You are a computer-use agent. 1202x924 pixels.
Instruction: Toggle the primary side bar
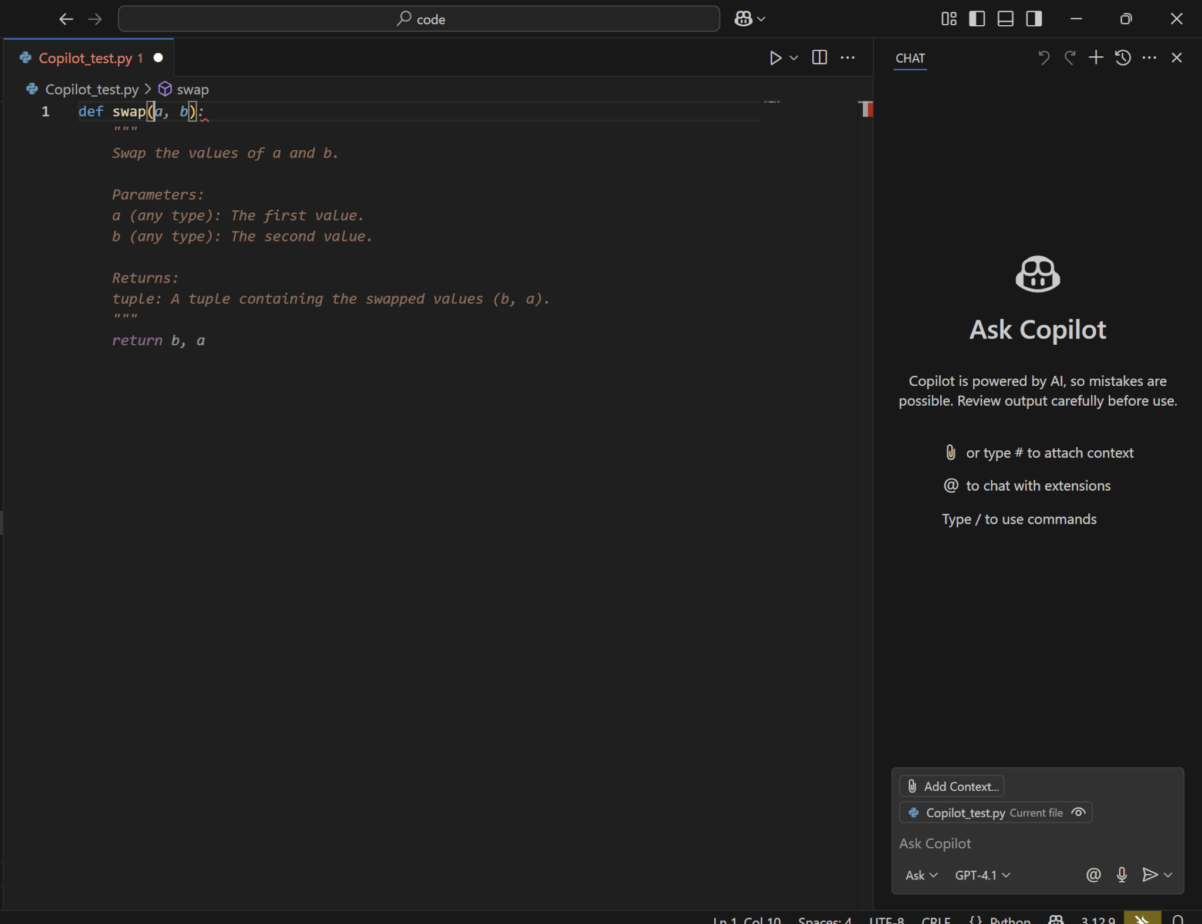(x=977, y=19)
